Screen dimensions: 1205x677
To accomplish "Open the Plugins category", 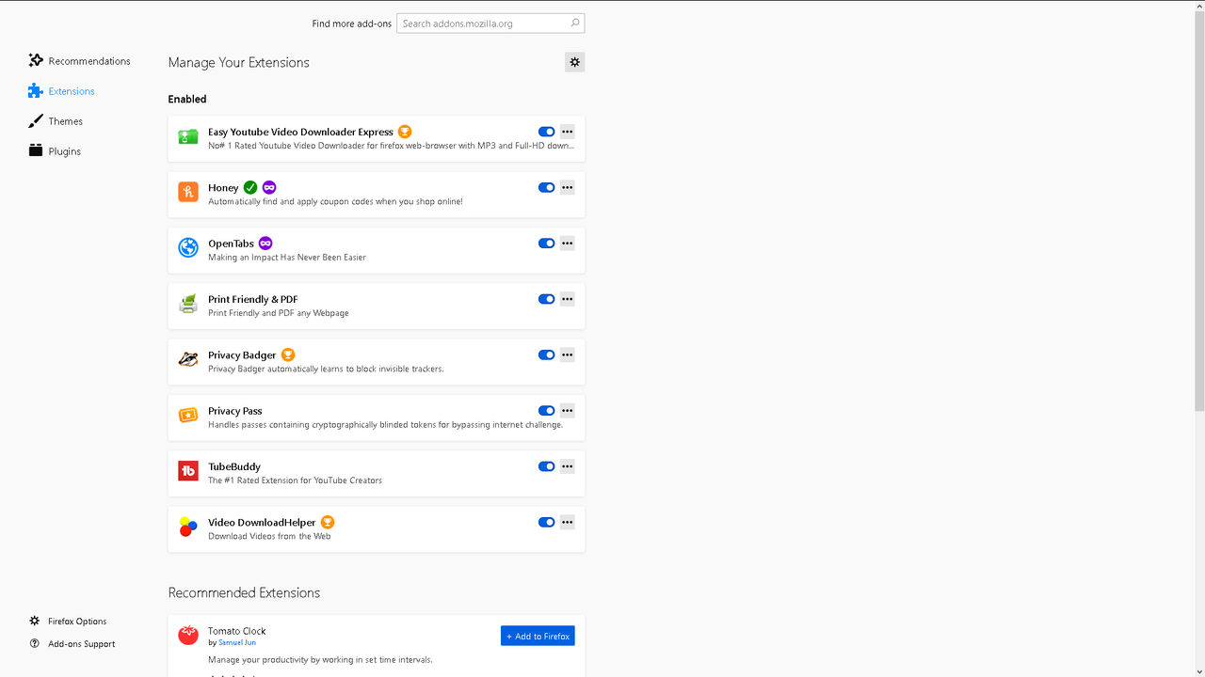I will tap(56, 151).
